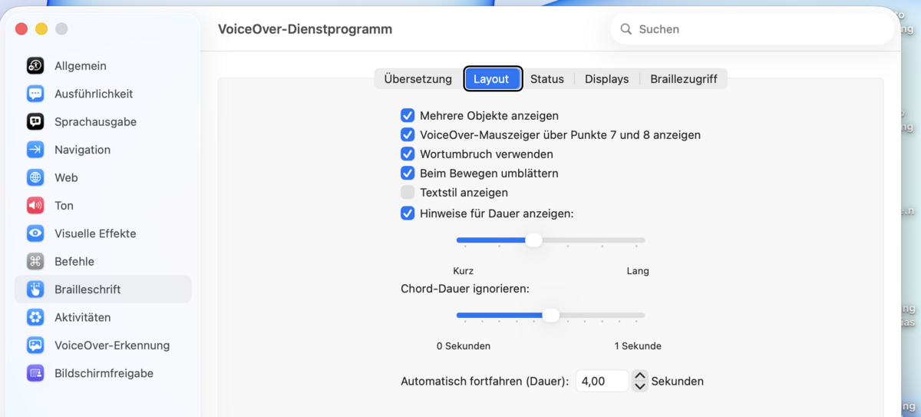
Task: Open the Befehle category
Action: [103, 261]
